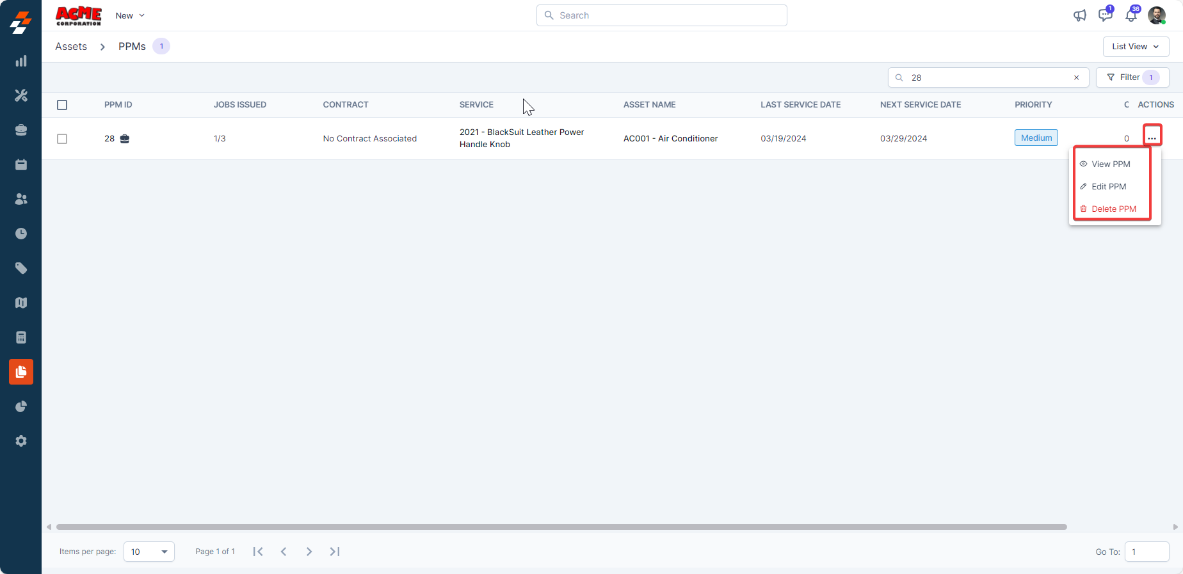Open the bar chart dashboard sidebar icon
This screenshot has height=574, width=1183.
21,61
